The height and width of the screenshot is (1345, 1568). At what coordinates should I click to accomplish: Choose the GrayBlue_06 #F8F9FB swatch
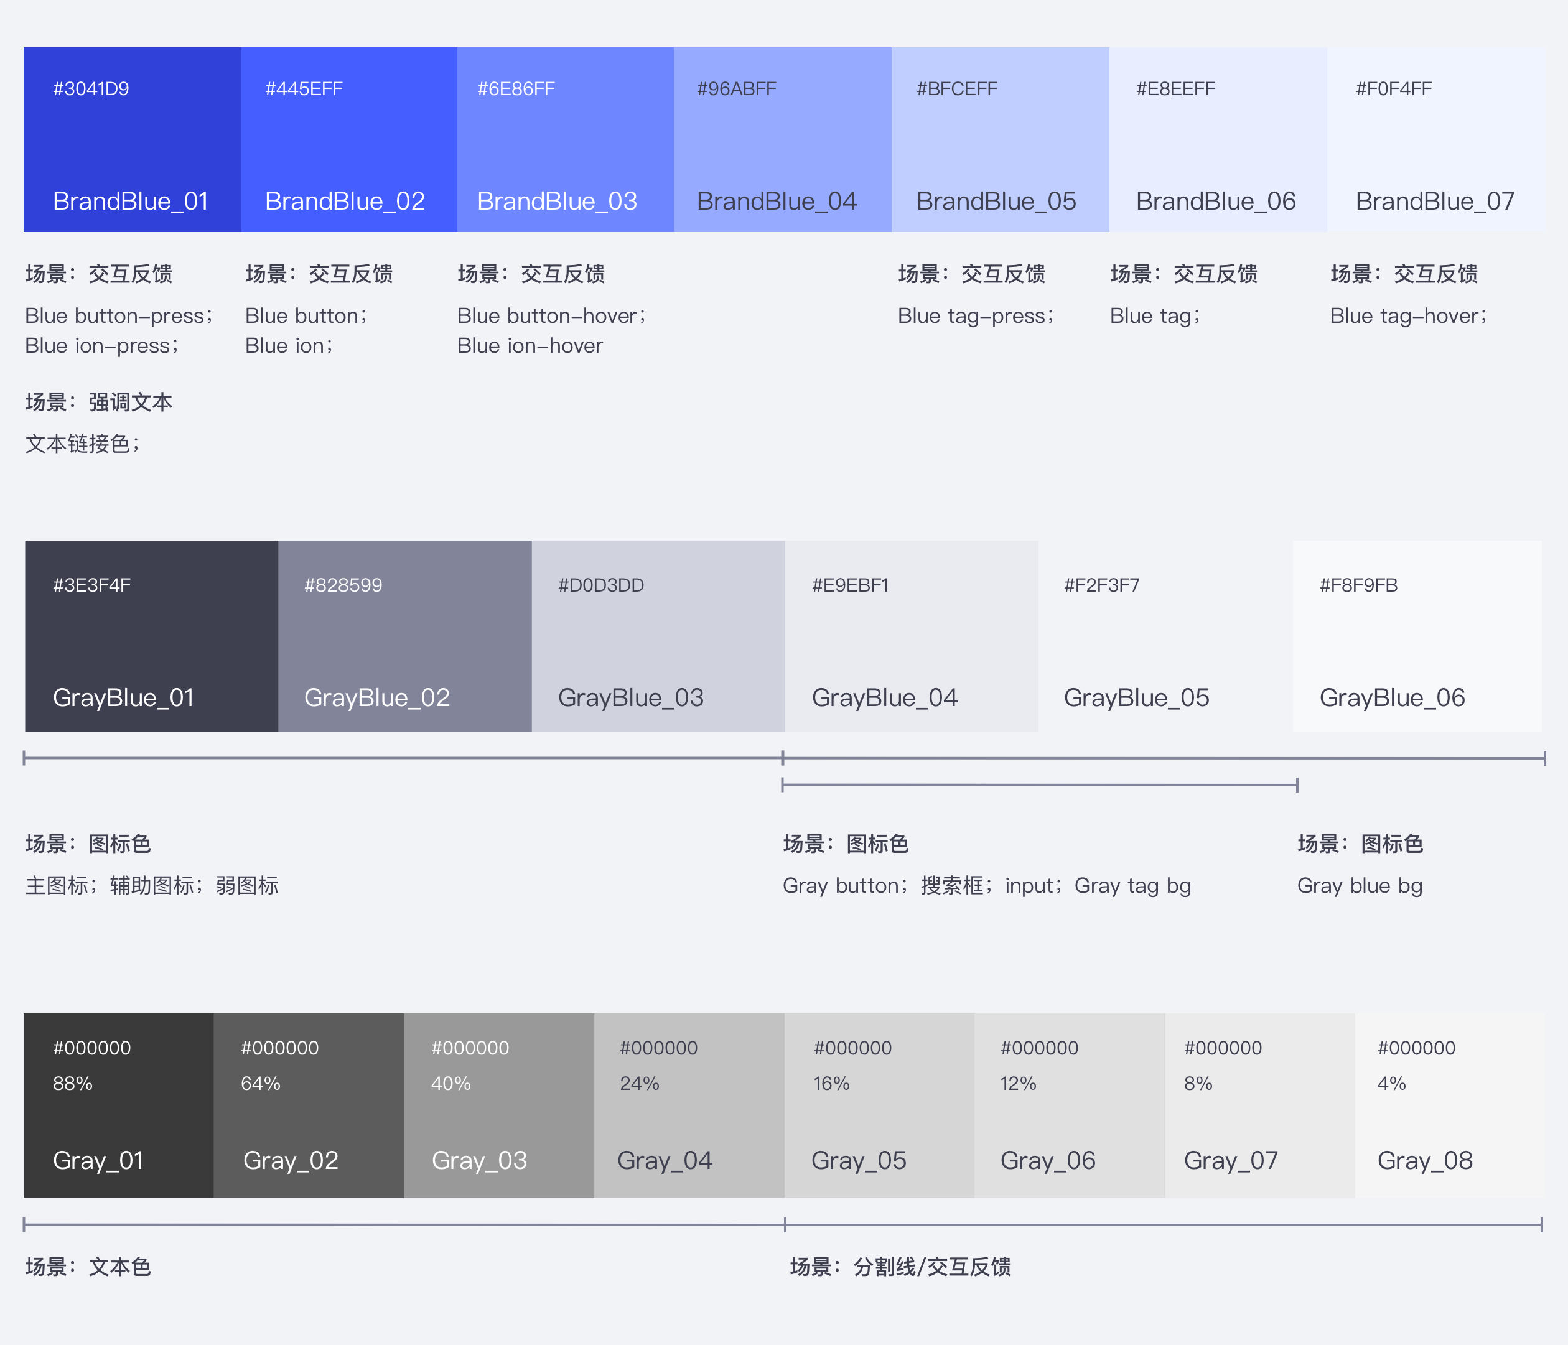point(1417,636)
